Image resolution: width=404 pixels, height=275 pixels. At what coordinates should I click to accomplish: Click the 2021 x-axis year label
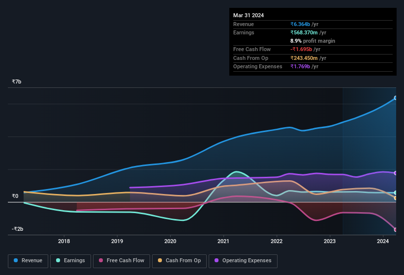point(223,241)
